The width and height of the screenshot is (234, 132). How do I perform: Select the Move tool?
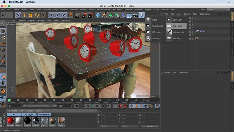pos(24,15)
